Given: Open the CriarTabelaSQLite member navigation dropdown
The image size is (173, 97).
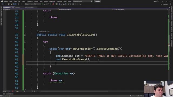Looking at the screenshot, I should click(x=141, y=9).
